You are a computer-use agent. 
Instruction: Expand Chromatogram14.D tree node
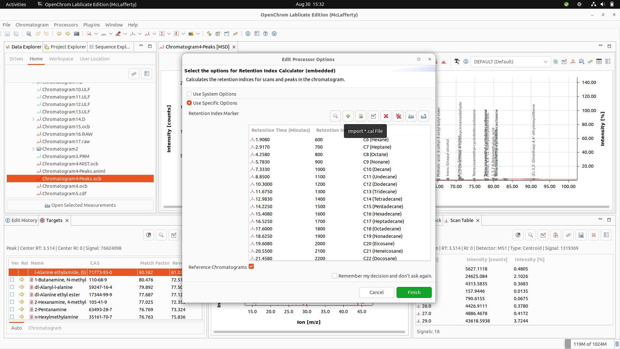point(33,119)
